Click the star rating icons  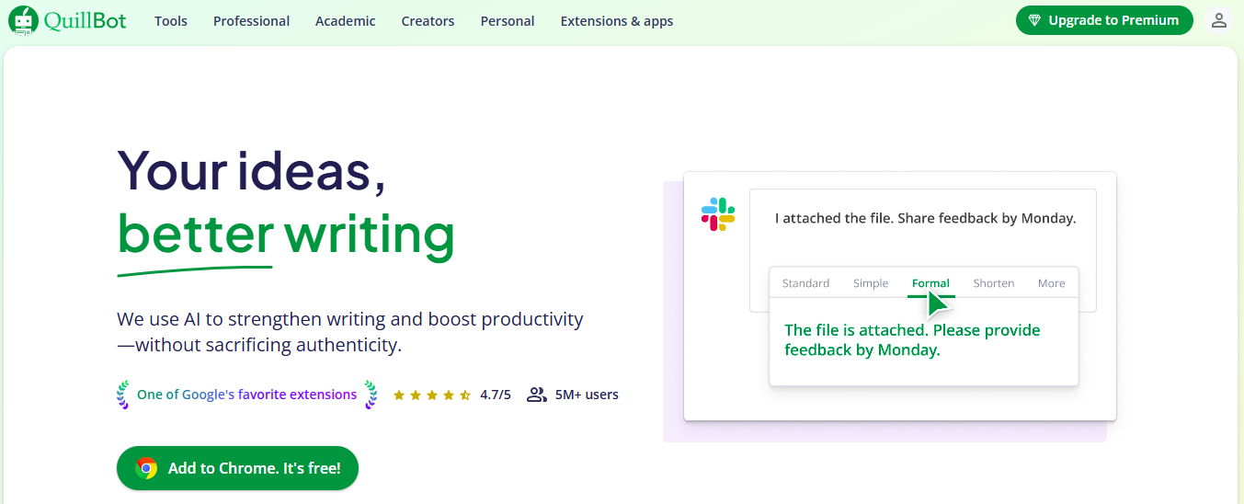(432, 395)
